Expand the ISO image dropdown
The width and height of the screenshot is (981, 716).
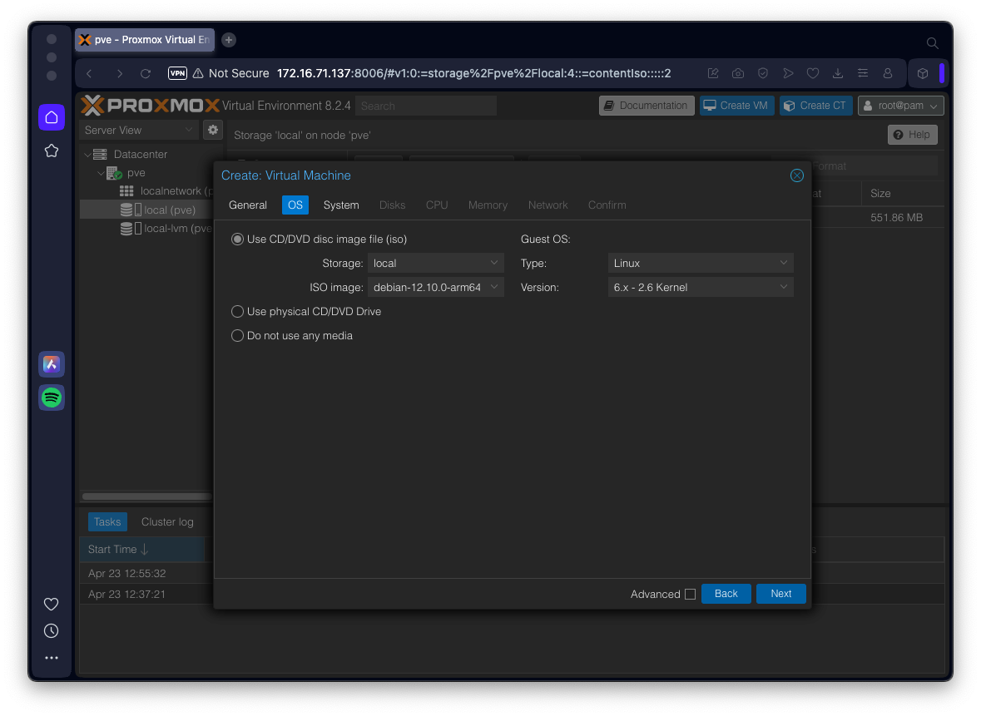point(435,288)
